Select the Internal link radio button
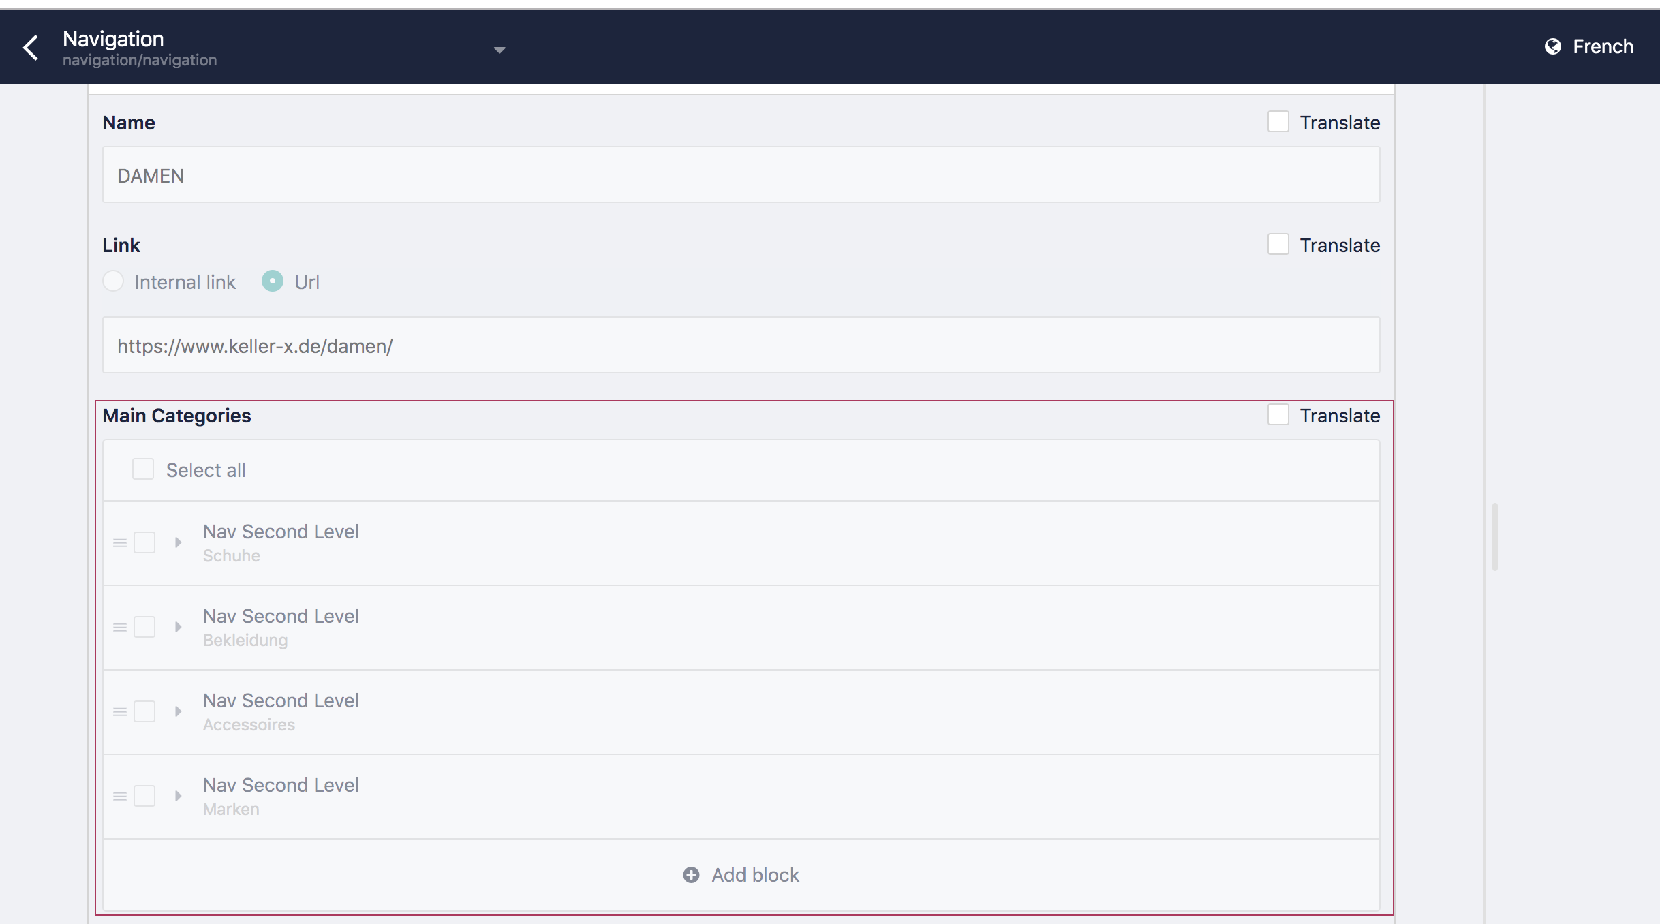 pyautogui.click(x=113, y=281)
